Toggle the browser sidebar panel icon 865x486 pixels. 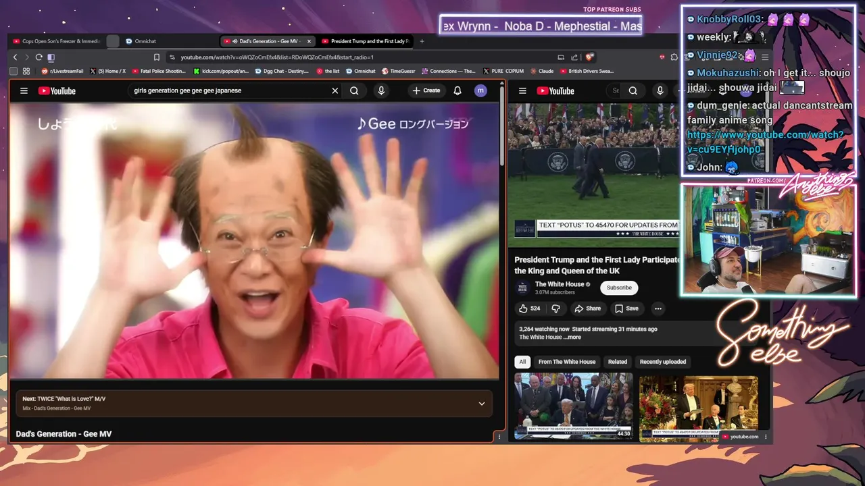coord(51,57)
